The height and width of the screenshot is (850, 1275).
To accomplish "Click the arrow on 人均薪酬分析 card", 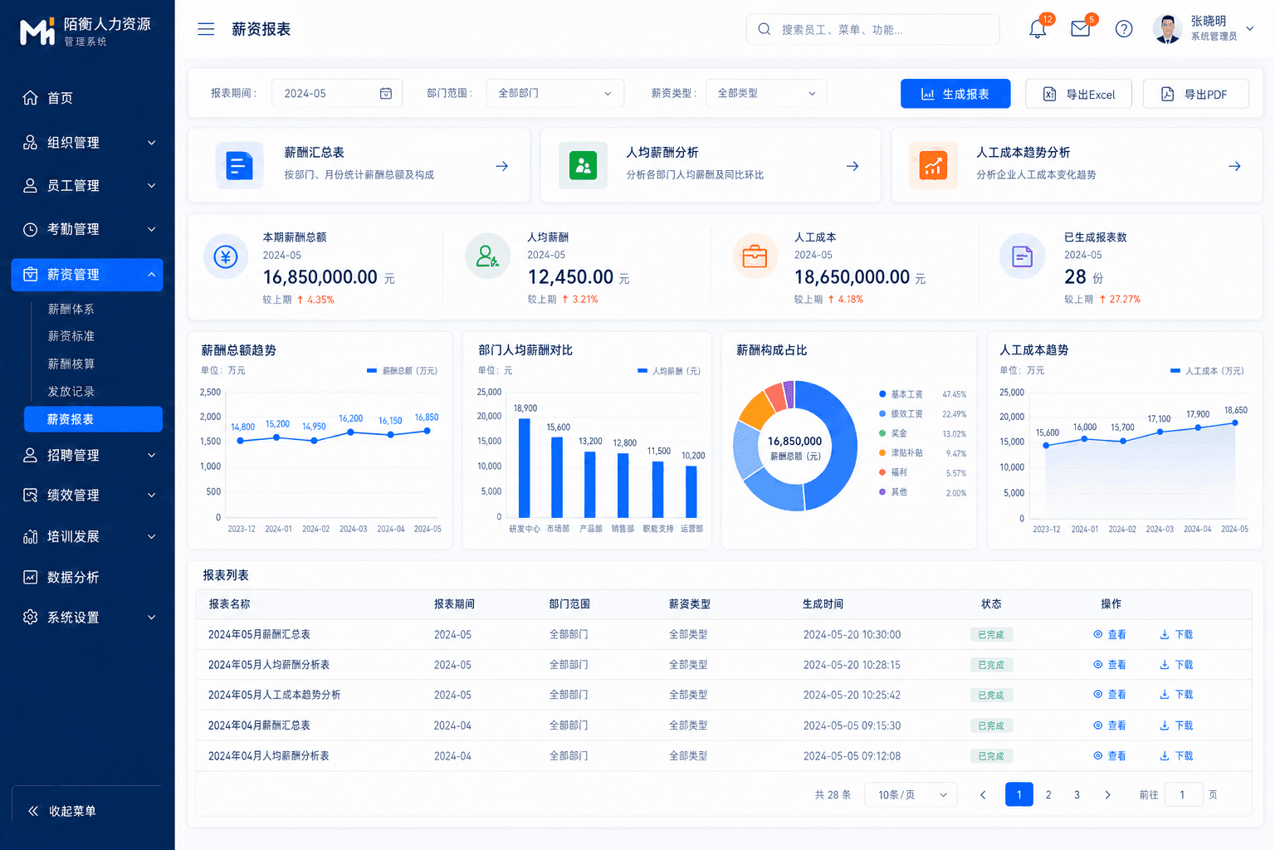I will tap(852, 166).
